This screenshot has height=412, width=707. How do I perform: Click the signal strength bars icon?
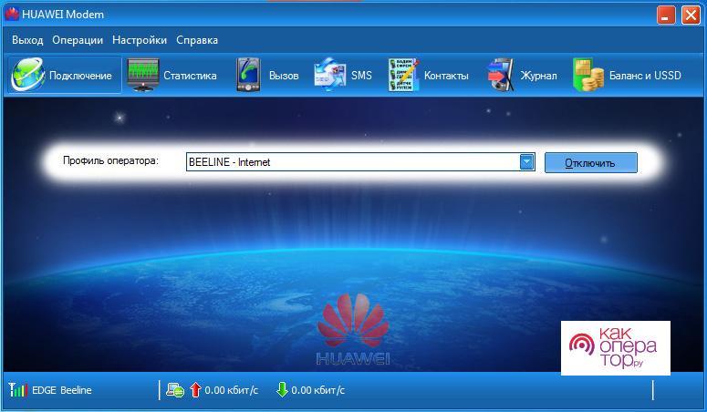(x=18, y=389)
